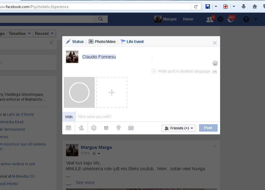Open post options chevron on Margus Meigo post
This screenshot has height=190, width=265.
(x=215, y=146)
